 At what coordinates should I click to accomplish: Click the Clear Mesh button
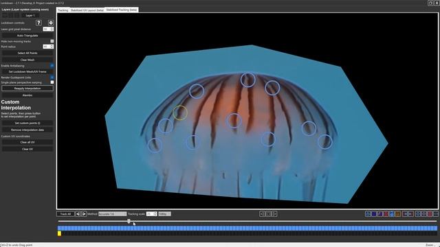[x=27, y=60]
